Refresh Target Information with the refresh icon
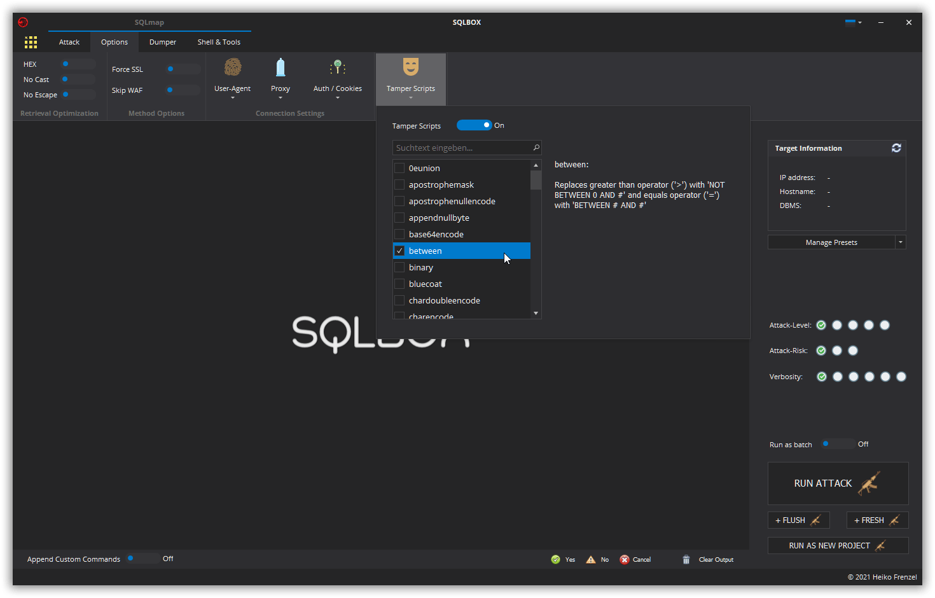 (x=896, y=148)
